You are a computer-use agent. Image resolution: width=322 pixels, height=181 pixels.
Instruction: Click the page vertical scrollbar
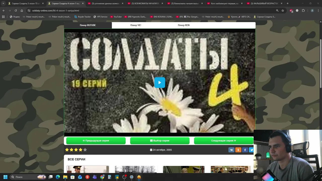click(320, 63)
